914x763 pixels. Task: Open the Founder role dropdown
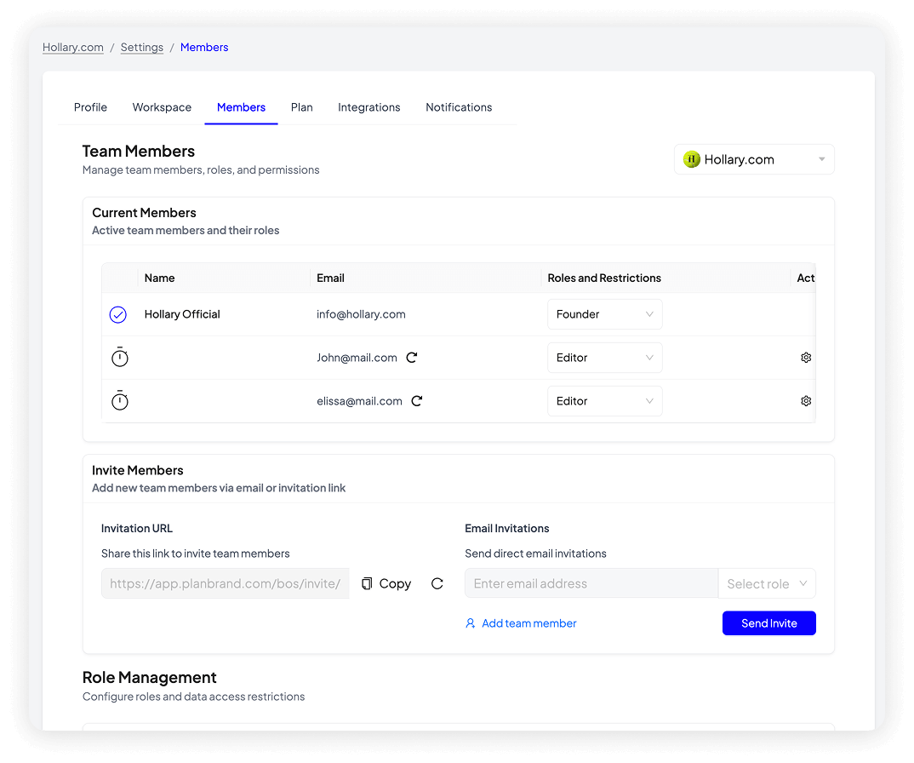604,314
